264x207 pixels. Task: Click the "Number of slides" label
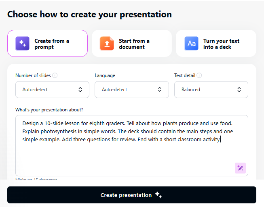coord(33,75)
